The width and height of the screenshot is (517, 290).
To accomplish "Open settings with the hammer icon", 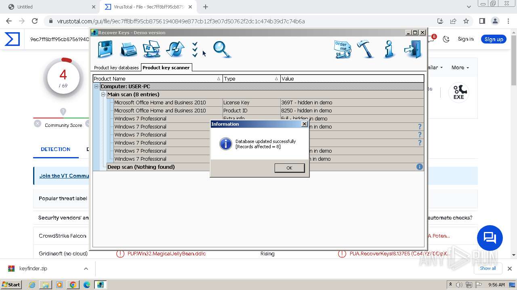I will click(366, 50).
